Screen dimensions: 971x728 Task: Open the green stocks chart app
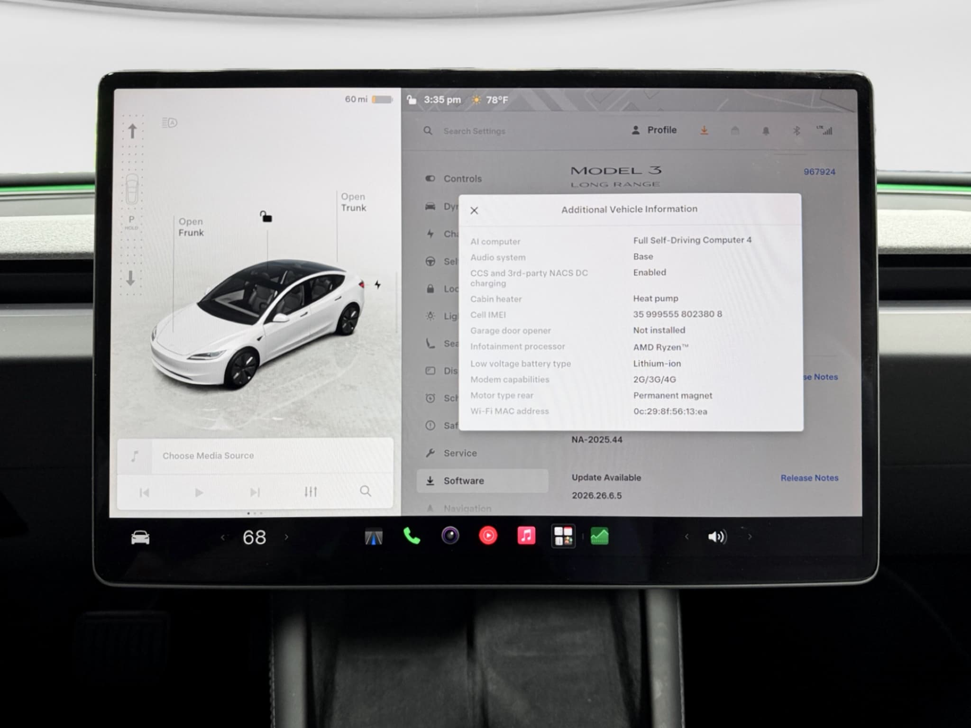tap(600, 536)
